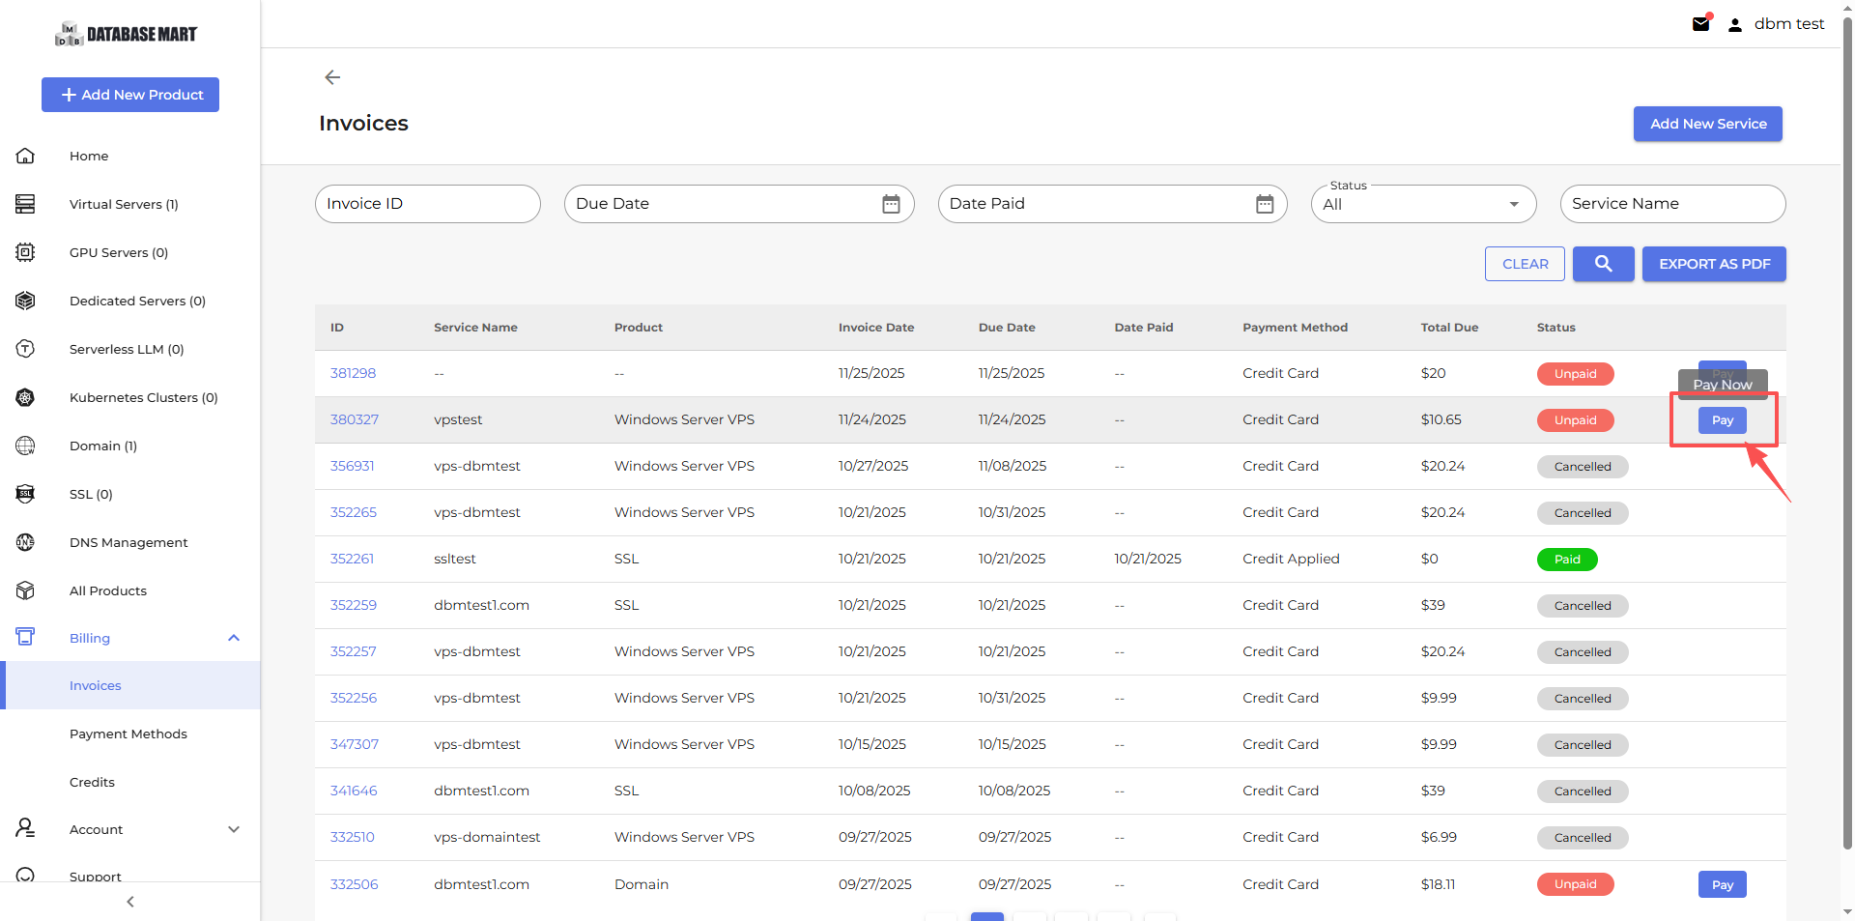Pay invoice 380327 with Pay button
The width and height of the screenshot is (1855, 921).
tap(1723, 420)
